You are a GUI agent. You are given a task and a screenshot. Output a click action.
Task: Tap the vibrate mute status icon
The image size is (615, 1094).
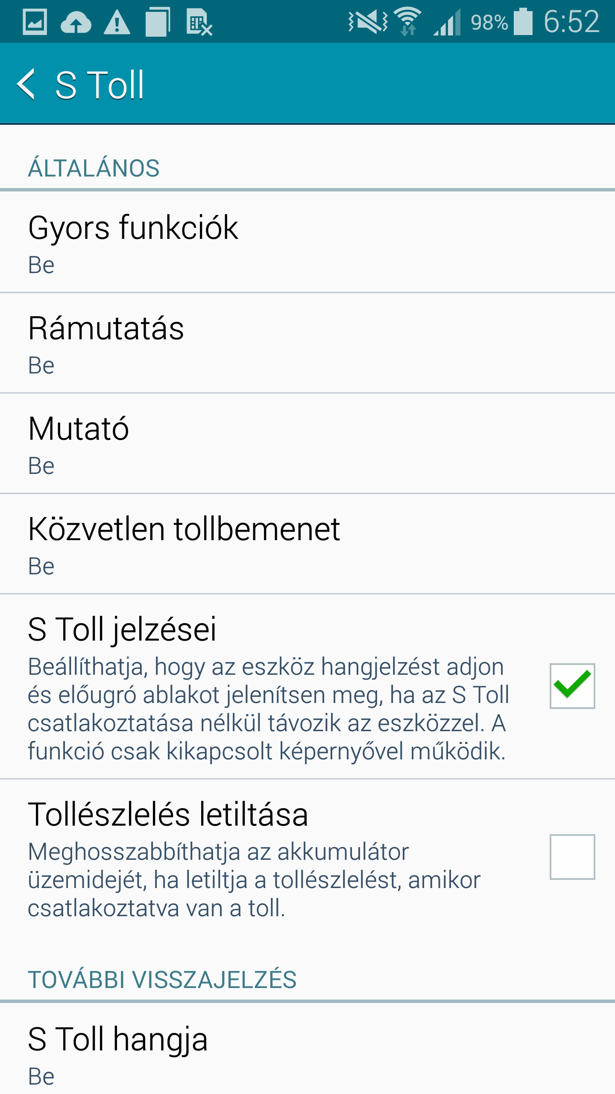point(368,21)
